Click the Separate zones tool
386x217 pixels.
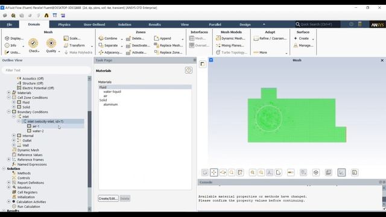(108, 45)
